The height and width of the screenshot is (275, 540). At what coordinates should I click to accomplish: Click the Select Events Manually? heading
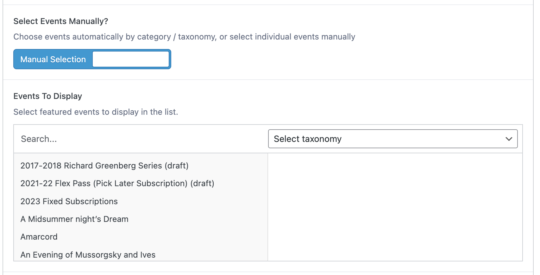click(x=61, y=21)
